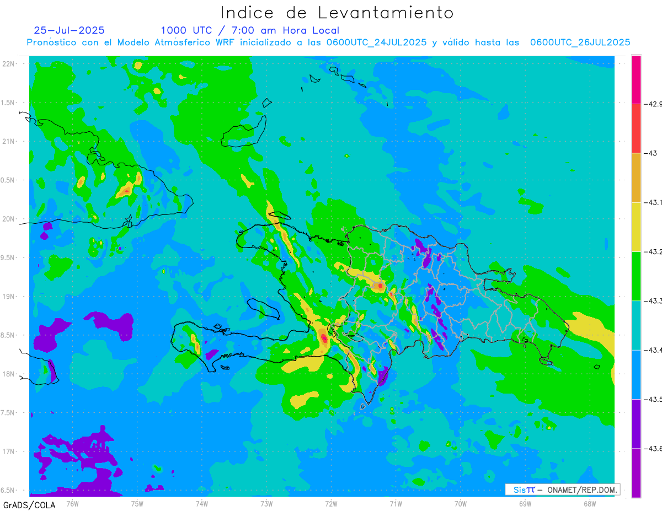Click the longitude label '74W'
Screen dimensions: 662x511
[202, 503]
